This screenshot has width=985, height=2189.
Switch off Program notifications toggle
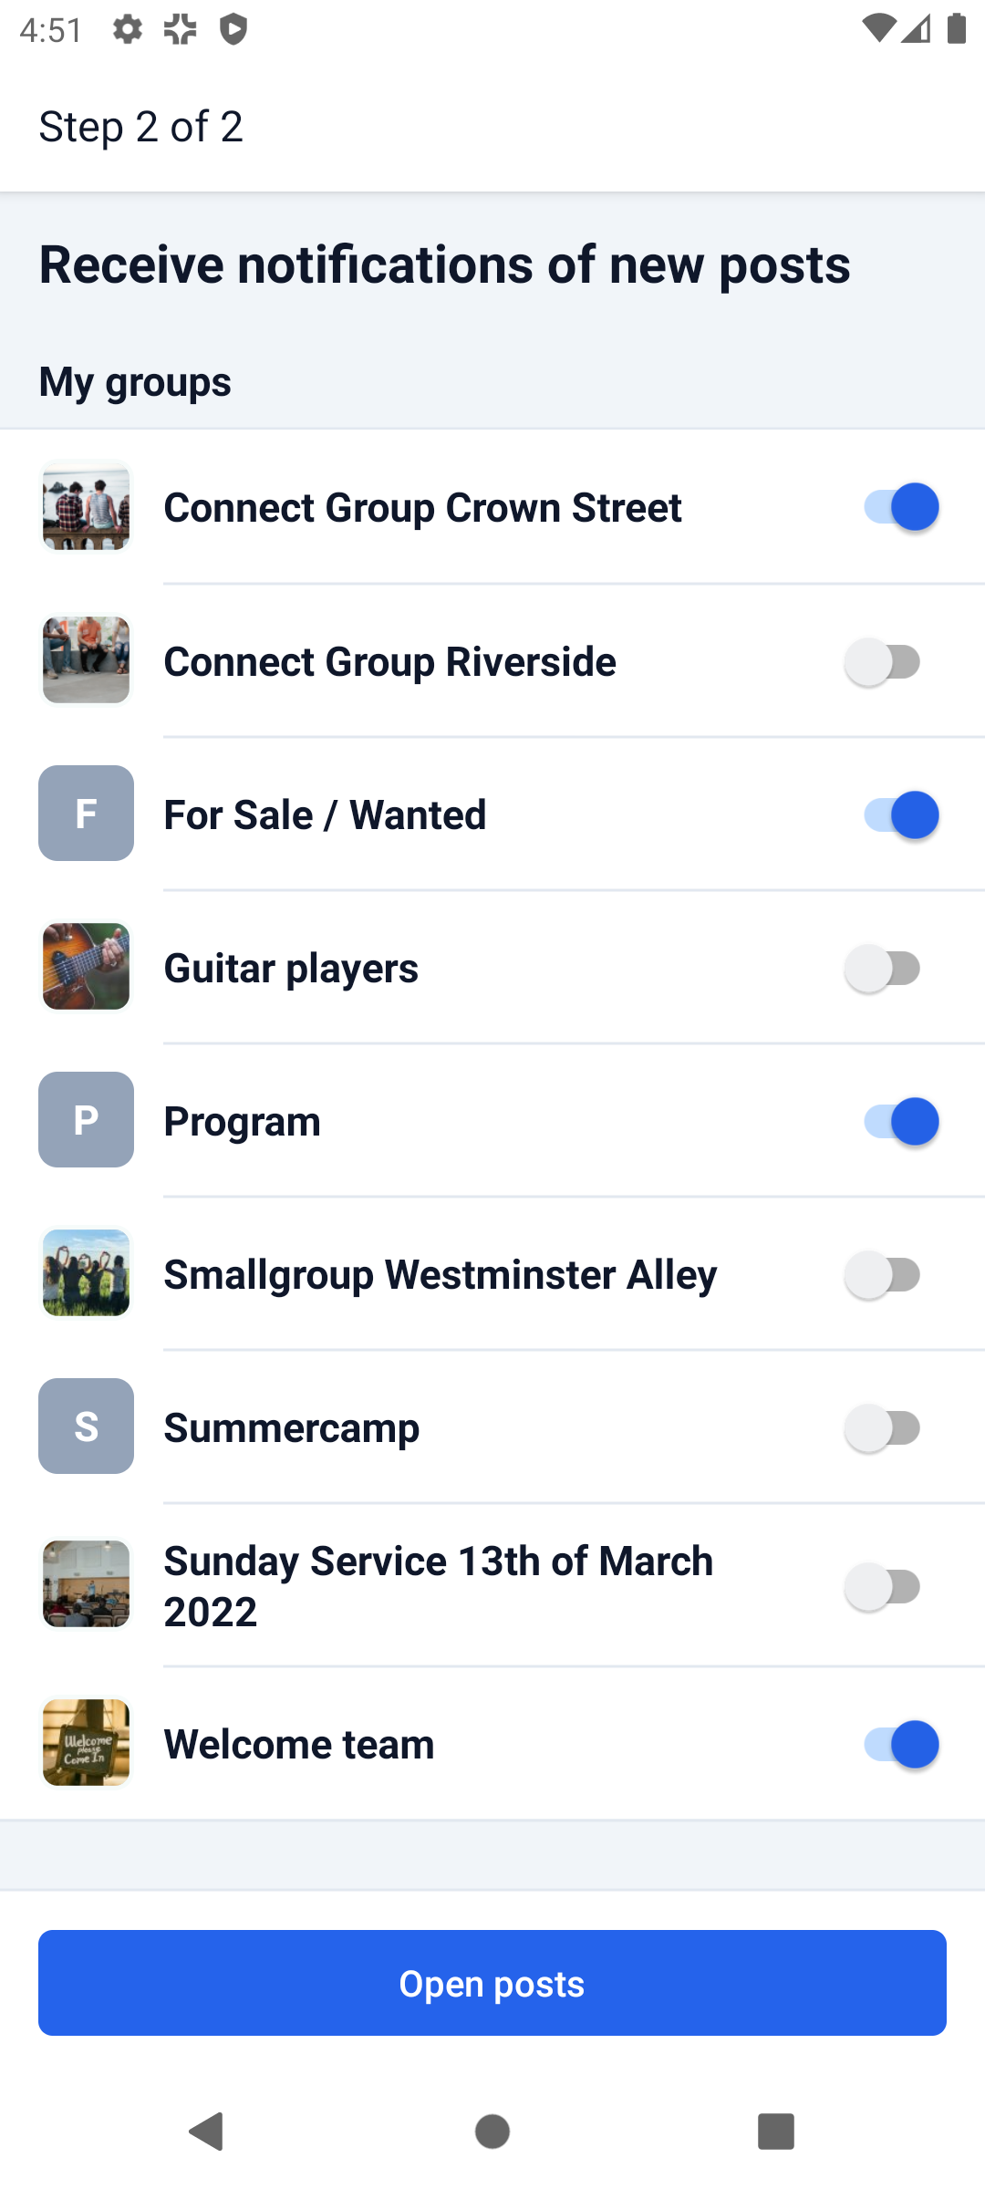[900, 1122]
